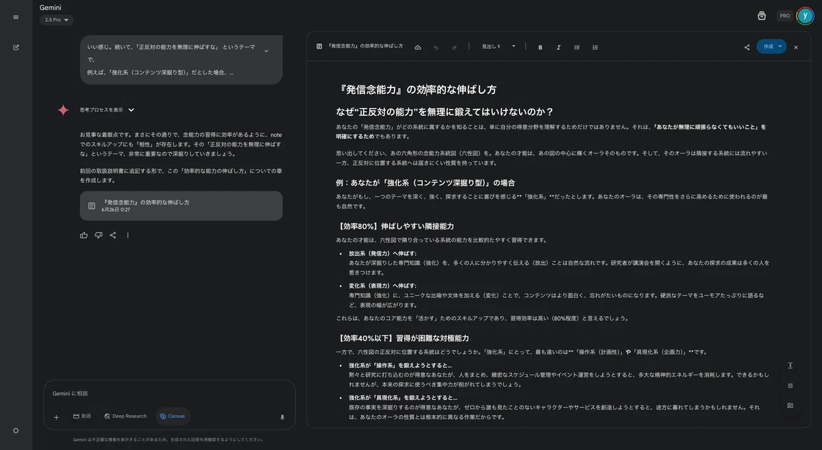This screenshot has height=450, width=822.
Task: Open settings gear in left sidebar
Action: point(16,430)
